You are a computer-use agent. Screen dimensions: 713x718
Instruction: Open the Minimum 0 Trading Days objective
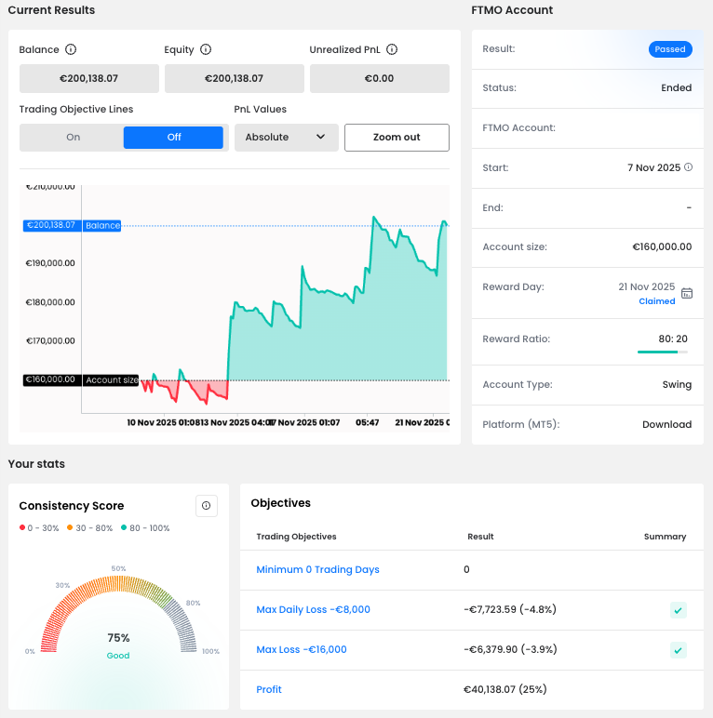(x=317, y=569)
